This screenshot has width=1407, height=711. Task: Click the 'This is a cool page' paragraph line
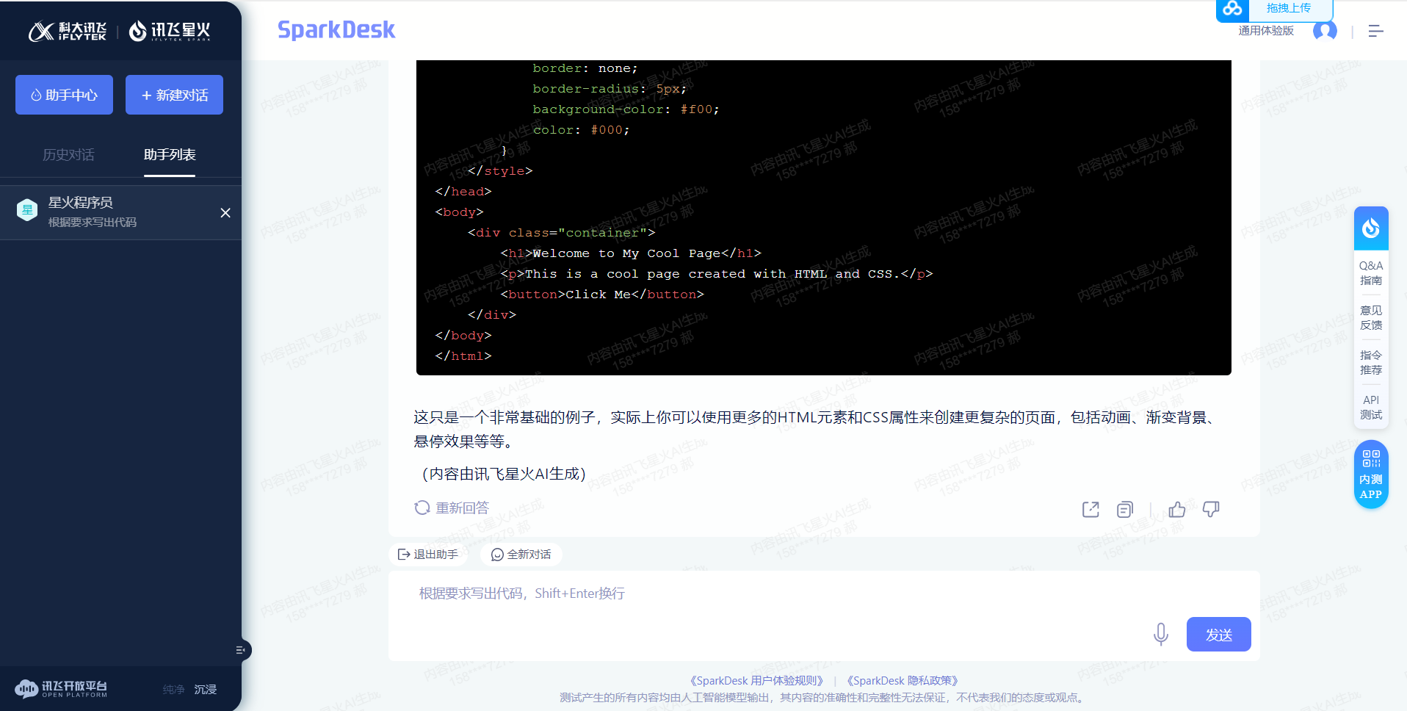point(717,274)
